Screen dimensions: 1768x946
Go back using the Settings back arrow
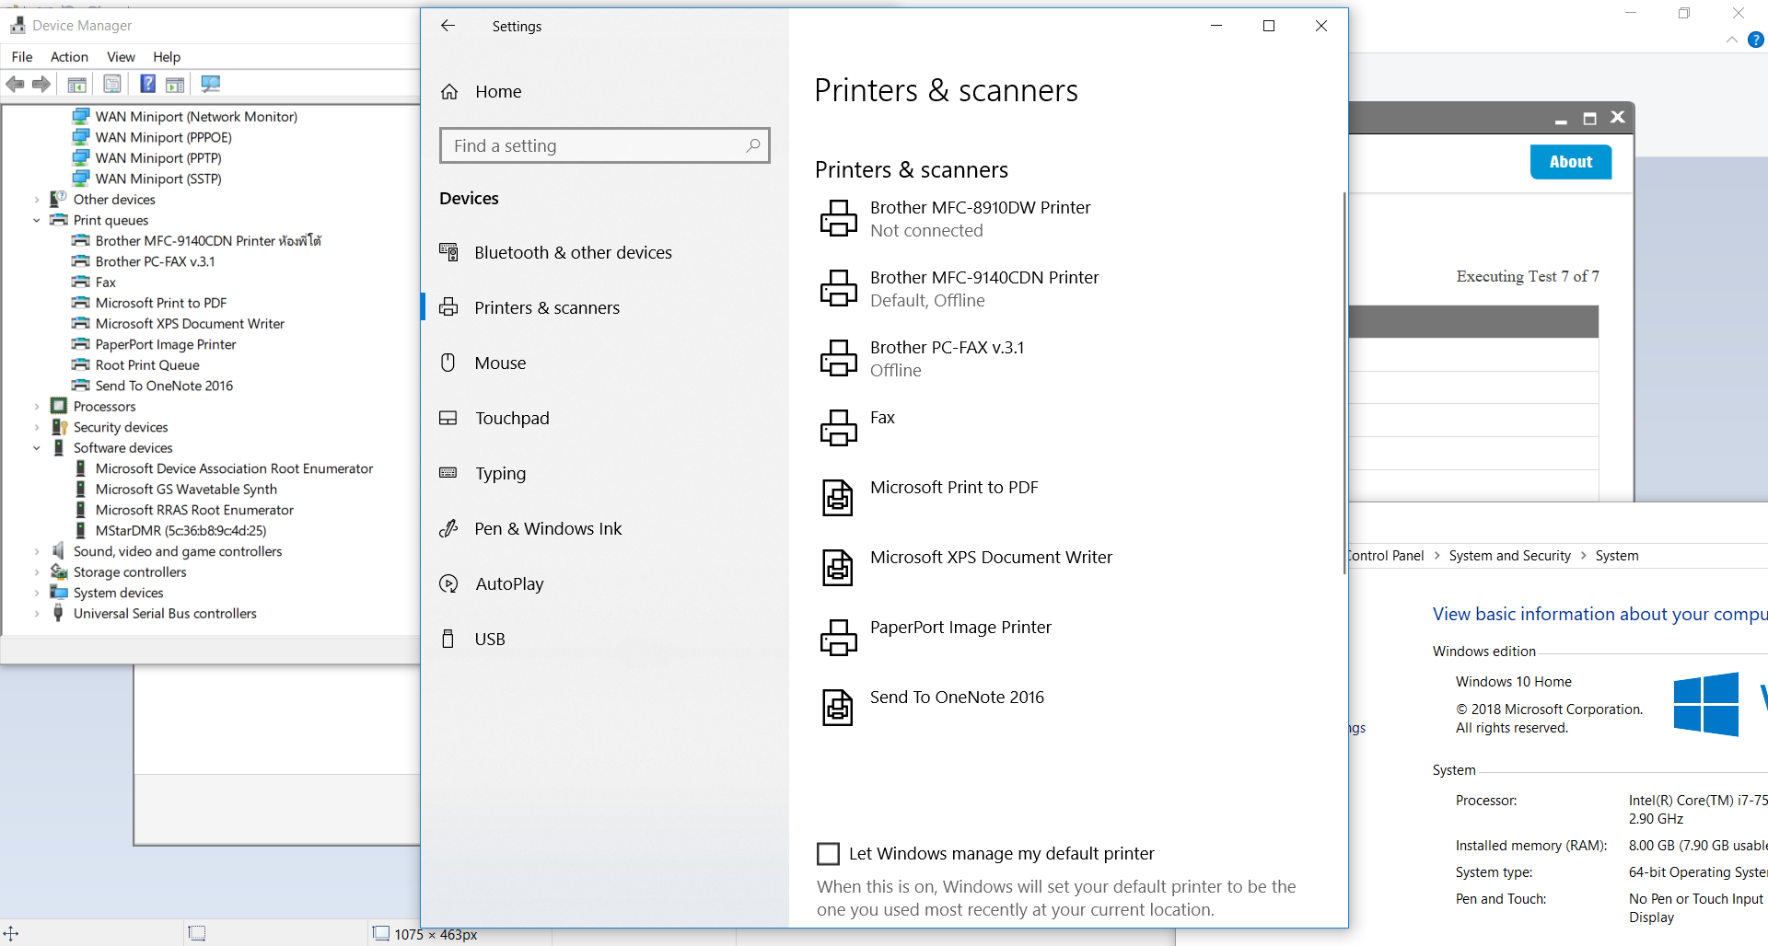click(448, 26)
